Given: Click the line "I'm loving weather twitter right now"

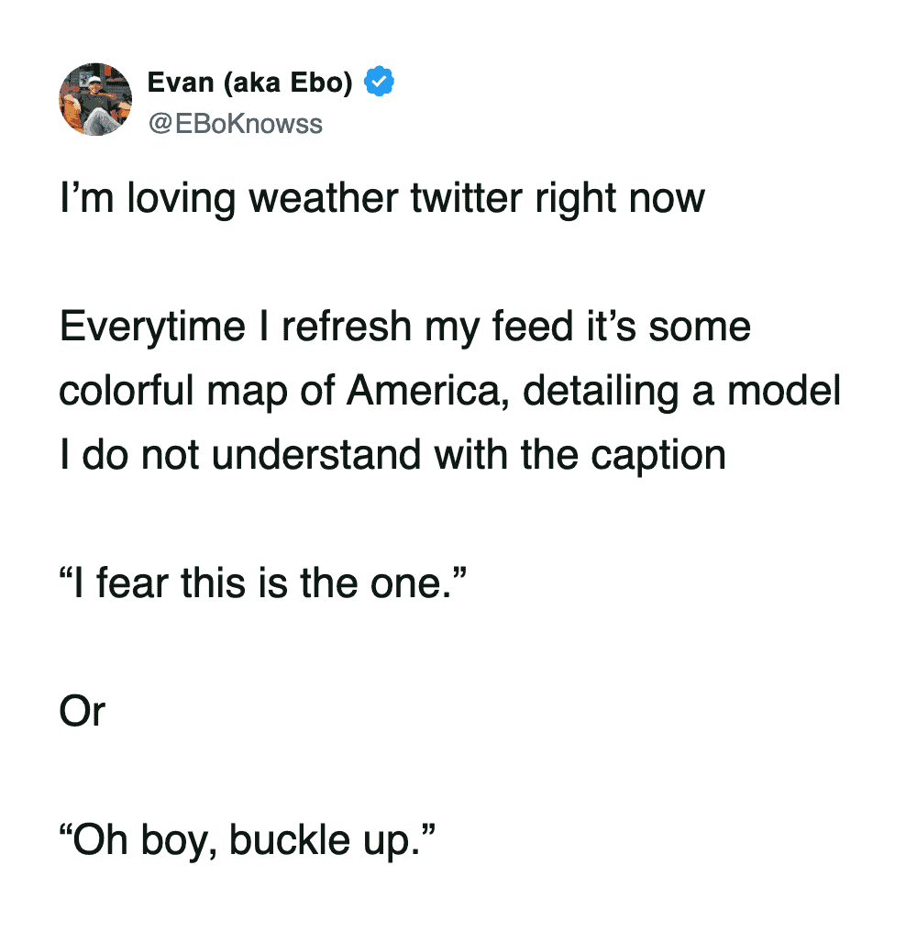Looking at the screenshot, I should [382, 199].
